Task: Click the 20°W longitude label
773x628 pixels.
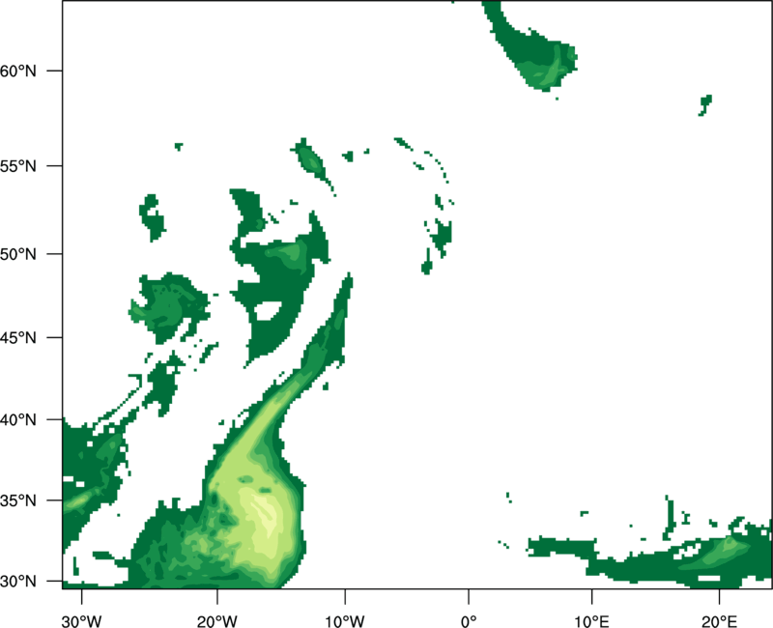Action: [216, 621]
